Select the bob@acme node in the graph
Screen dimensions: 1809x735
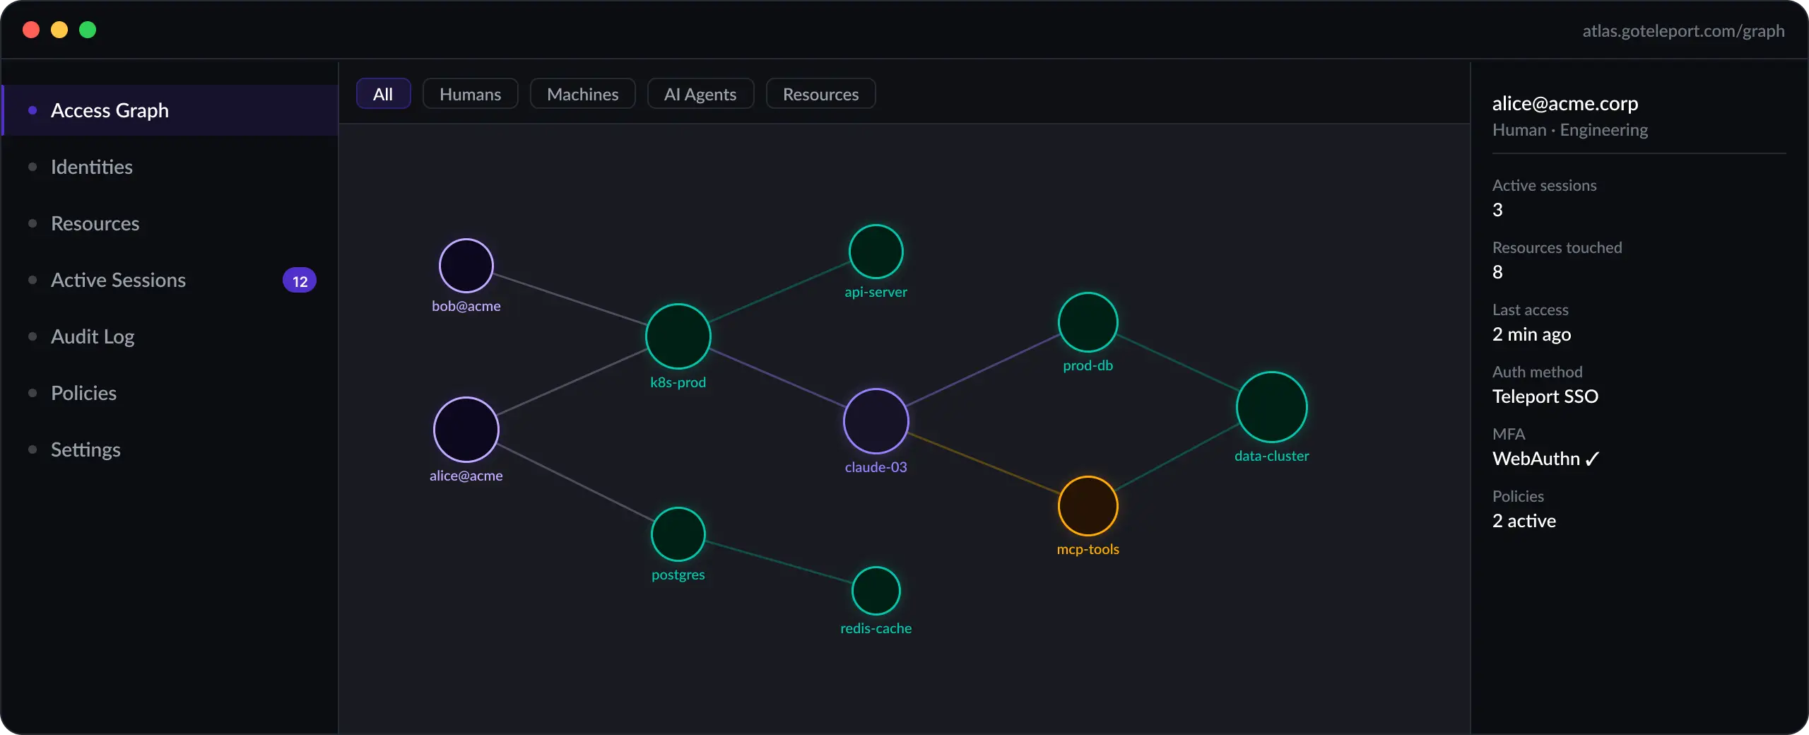[x=466, y=266]
